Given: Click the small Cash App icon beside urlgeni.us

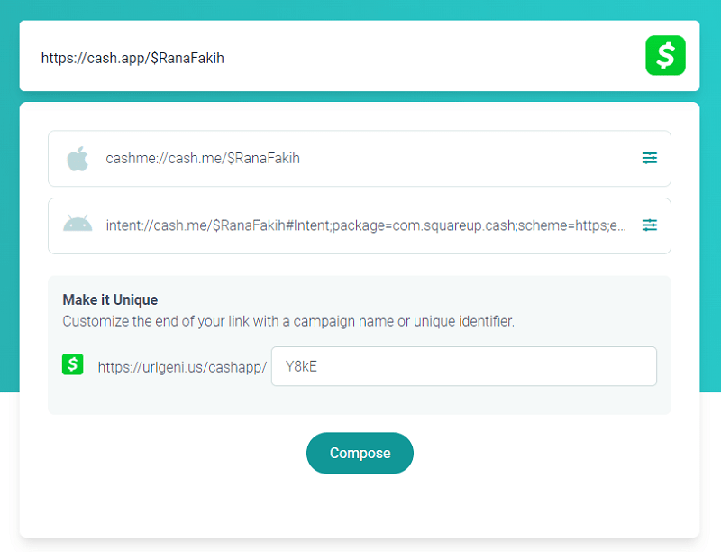Looking at the screenshot, I should tap(73, 364).
